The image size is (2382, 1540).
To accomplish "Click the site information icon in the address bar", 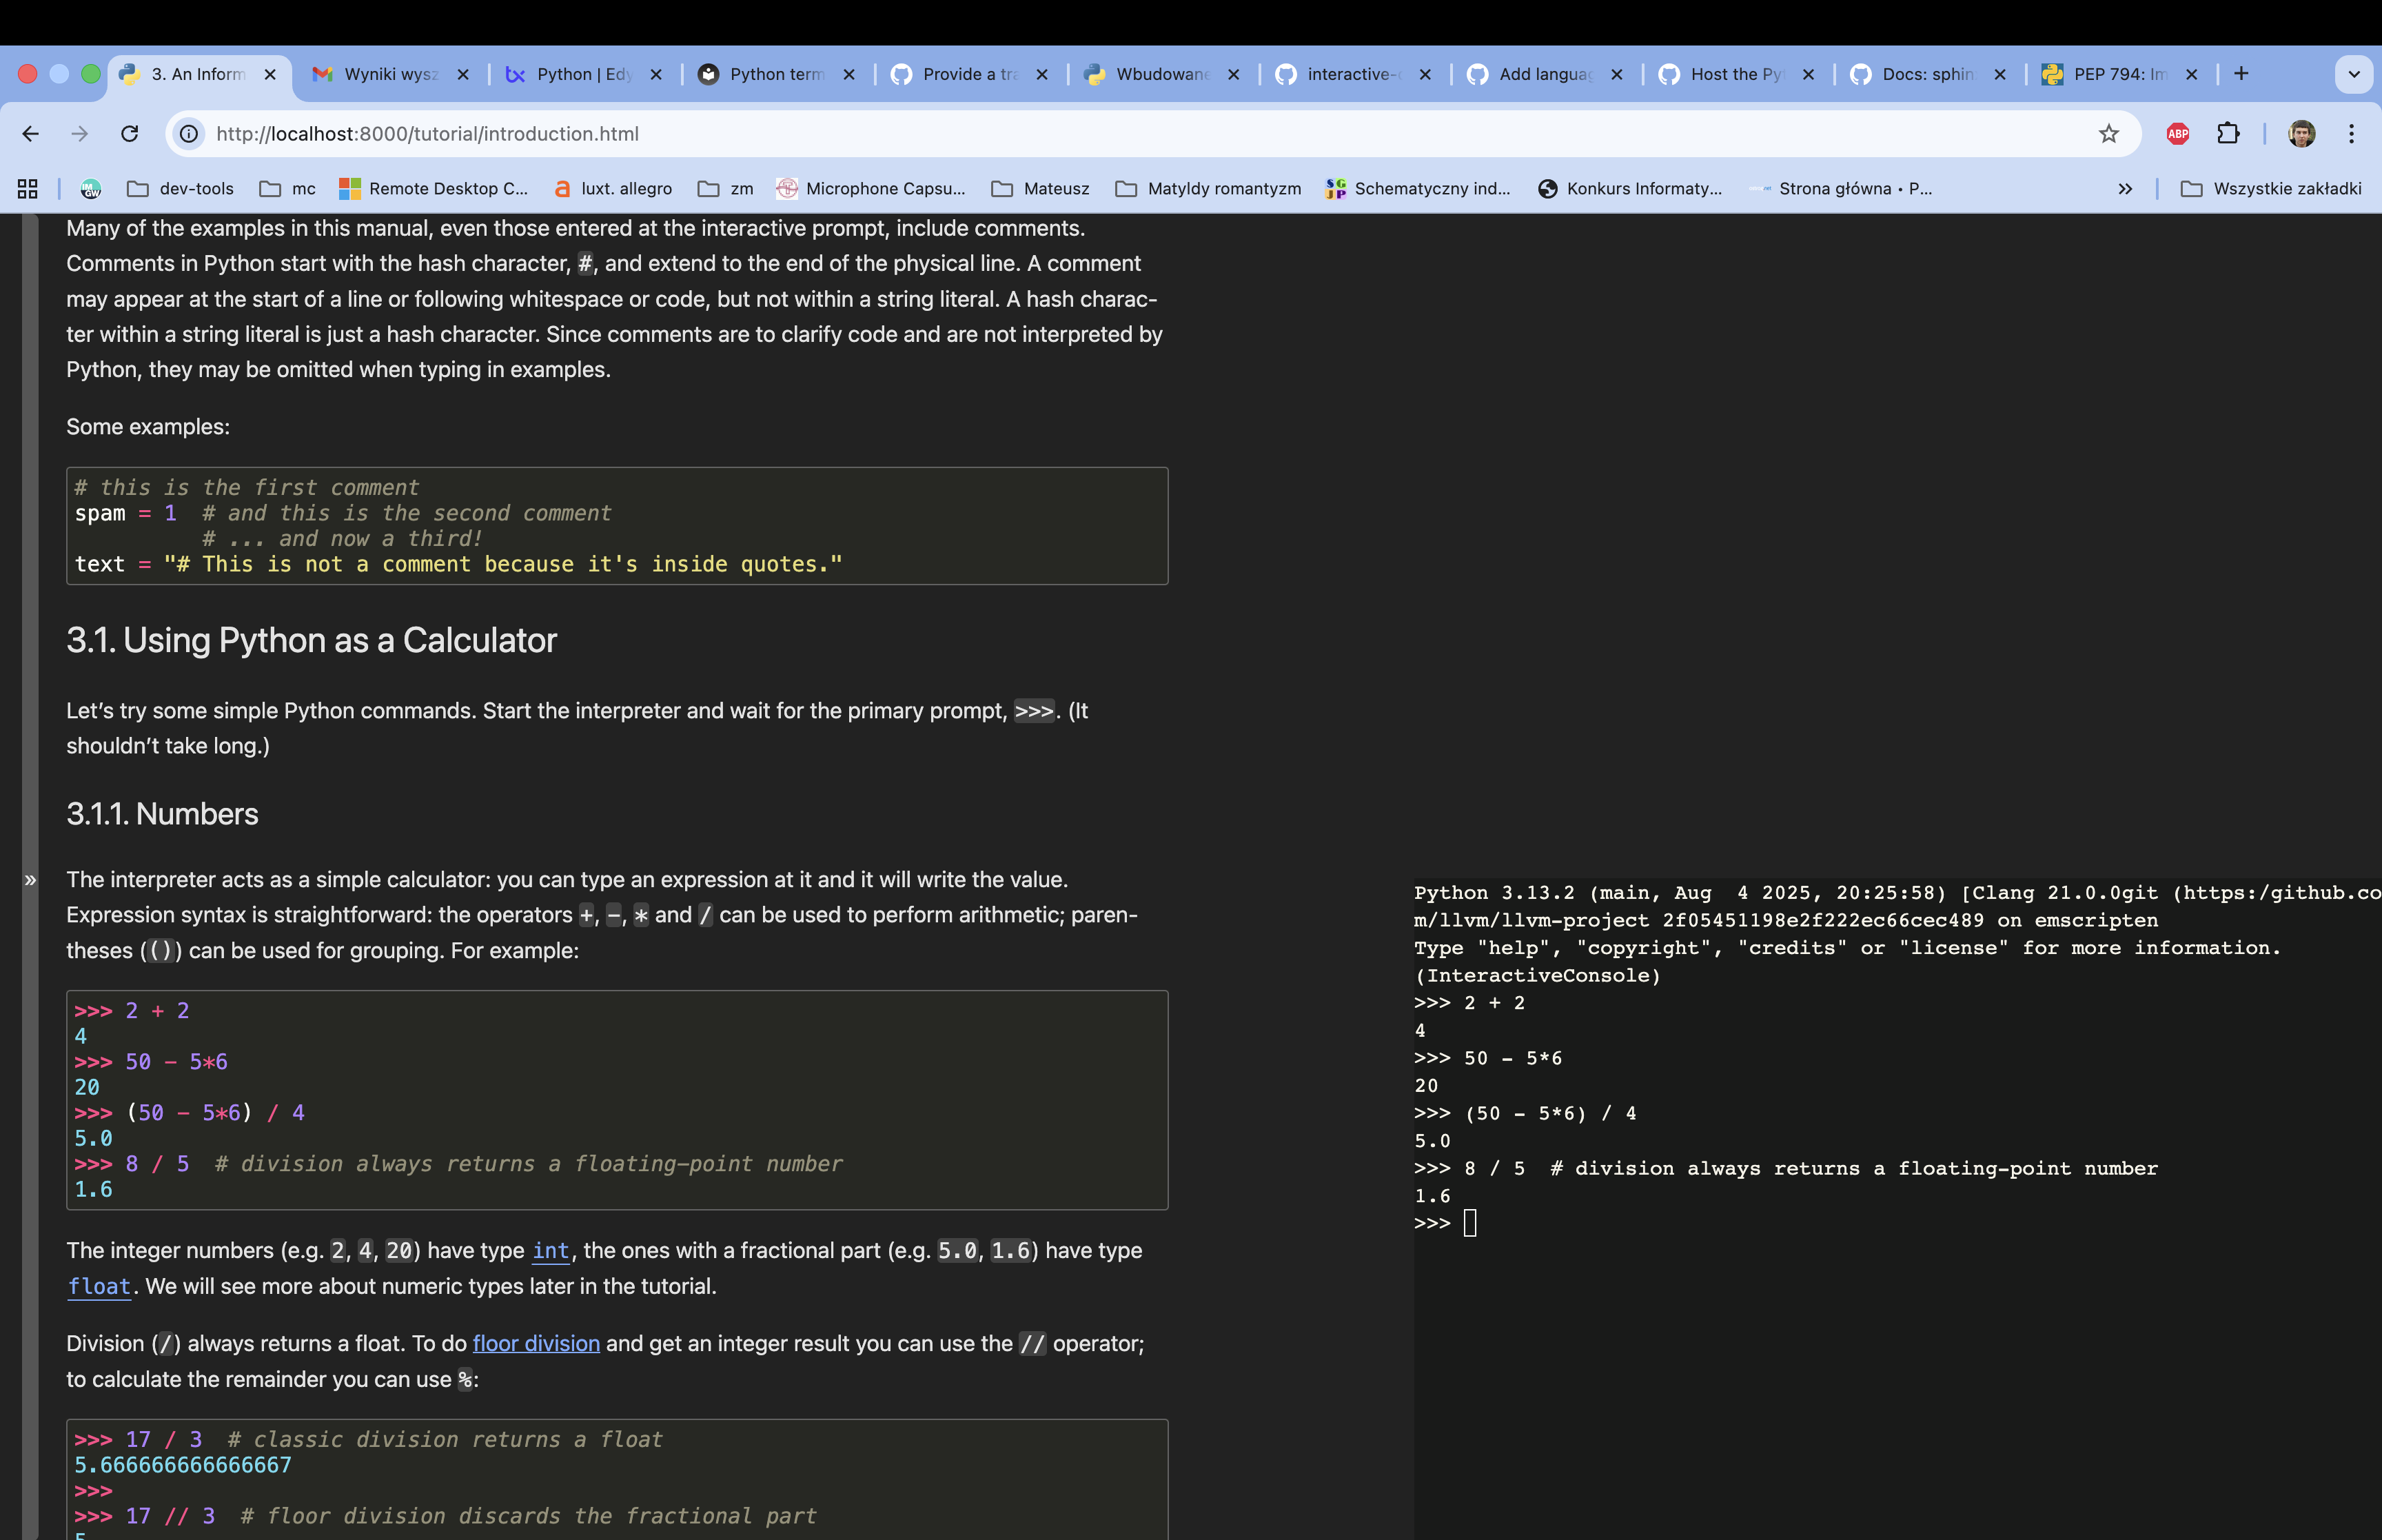I will (x=189, y=134).
